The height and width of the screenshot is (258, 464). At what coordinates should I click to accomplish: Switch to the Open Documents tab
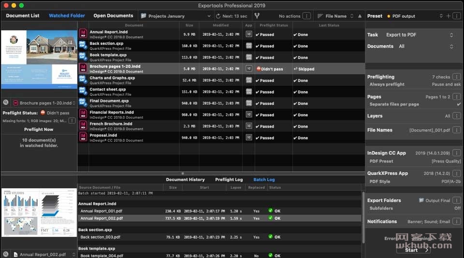(x=113, y=15)
